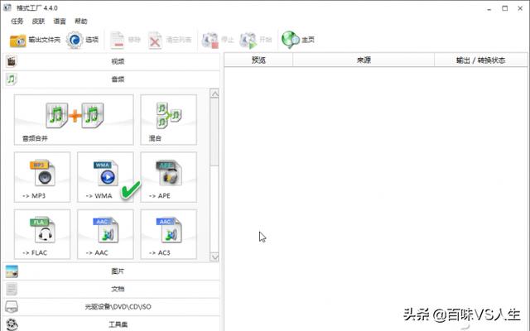530x331 pixels.
Task: Expand the 文档 document category
Action: [x=112, y=289]
